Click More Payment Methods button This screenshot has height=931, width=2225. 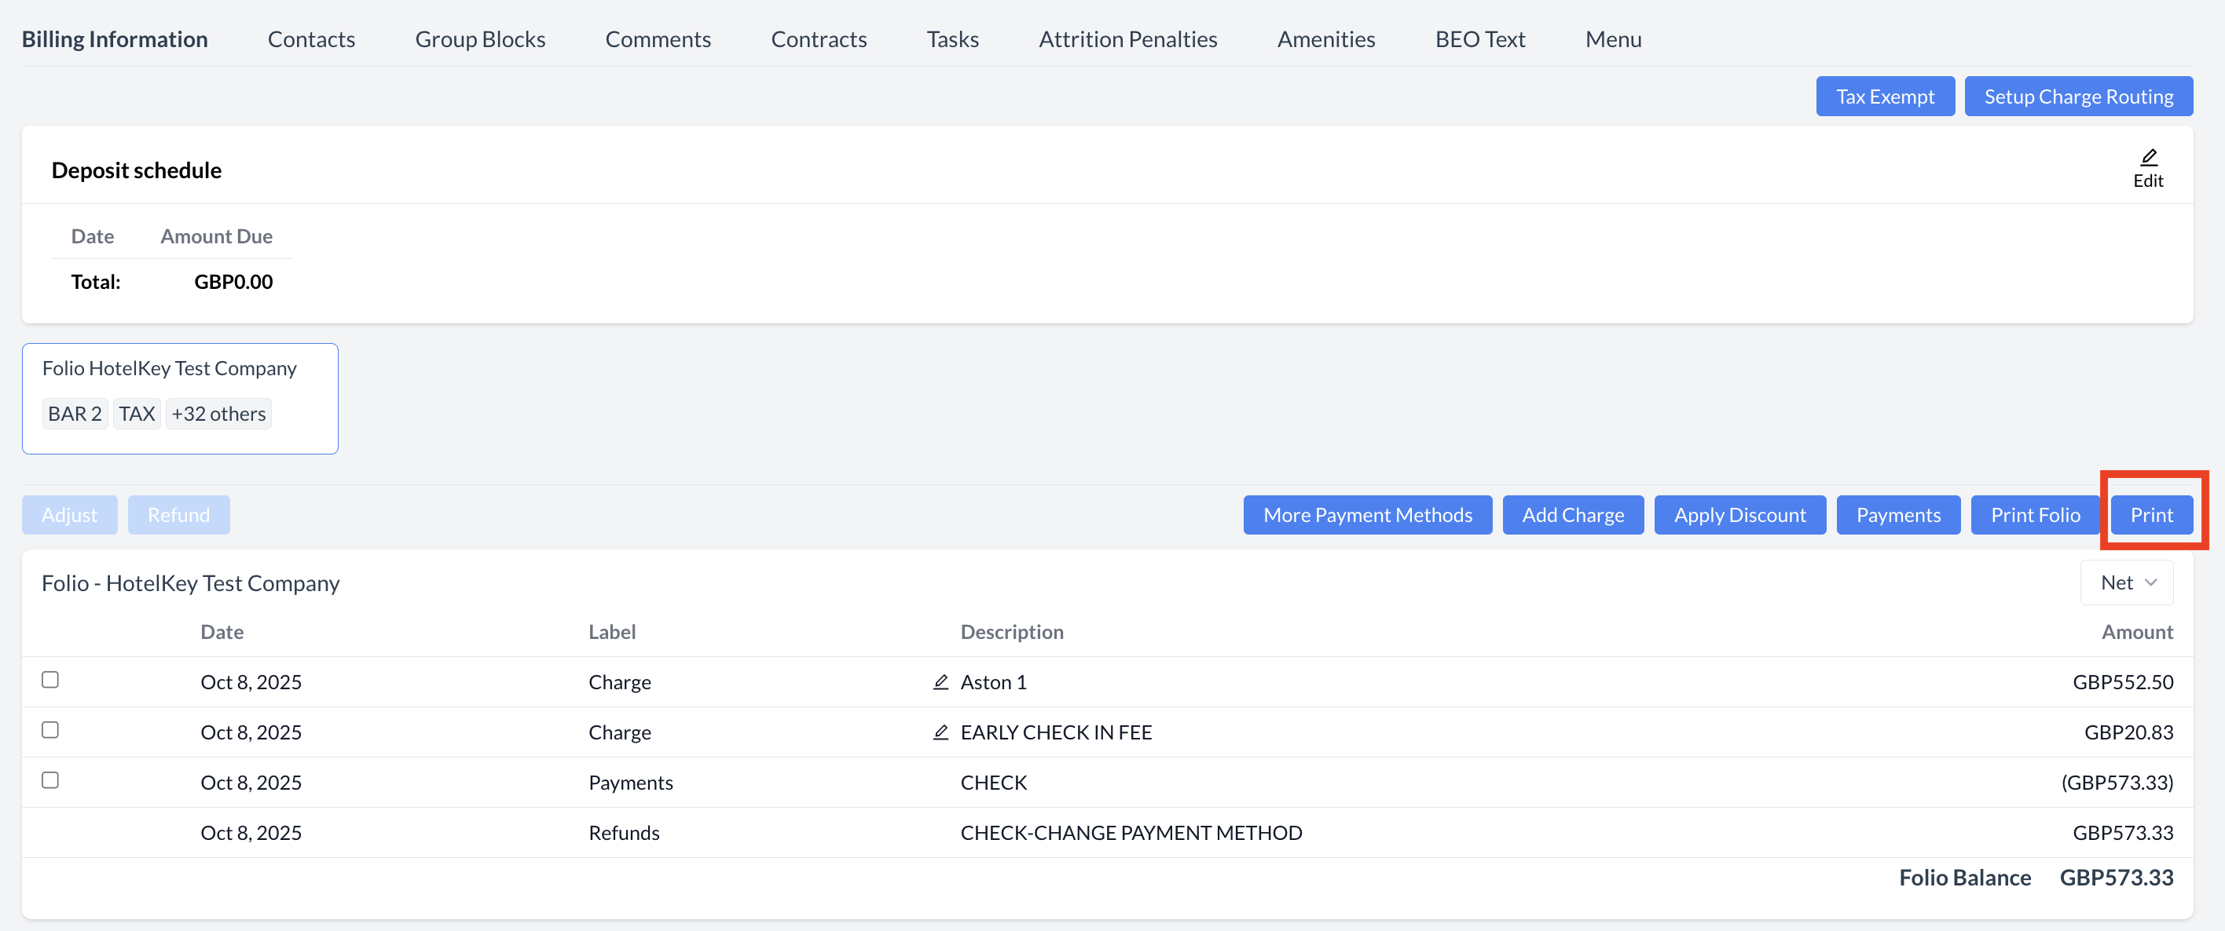1366,515
